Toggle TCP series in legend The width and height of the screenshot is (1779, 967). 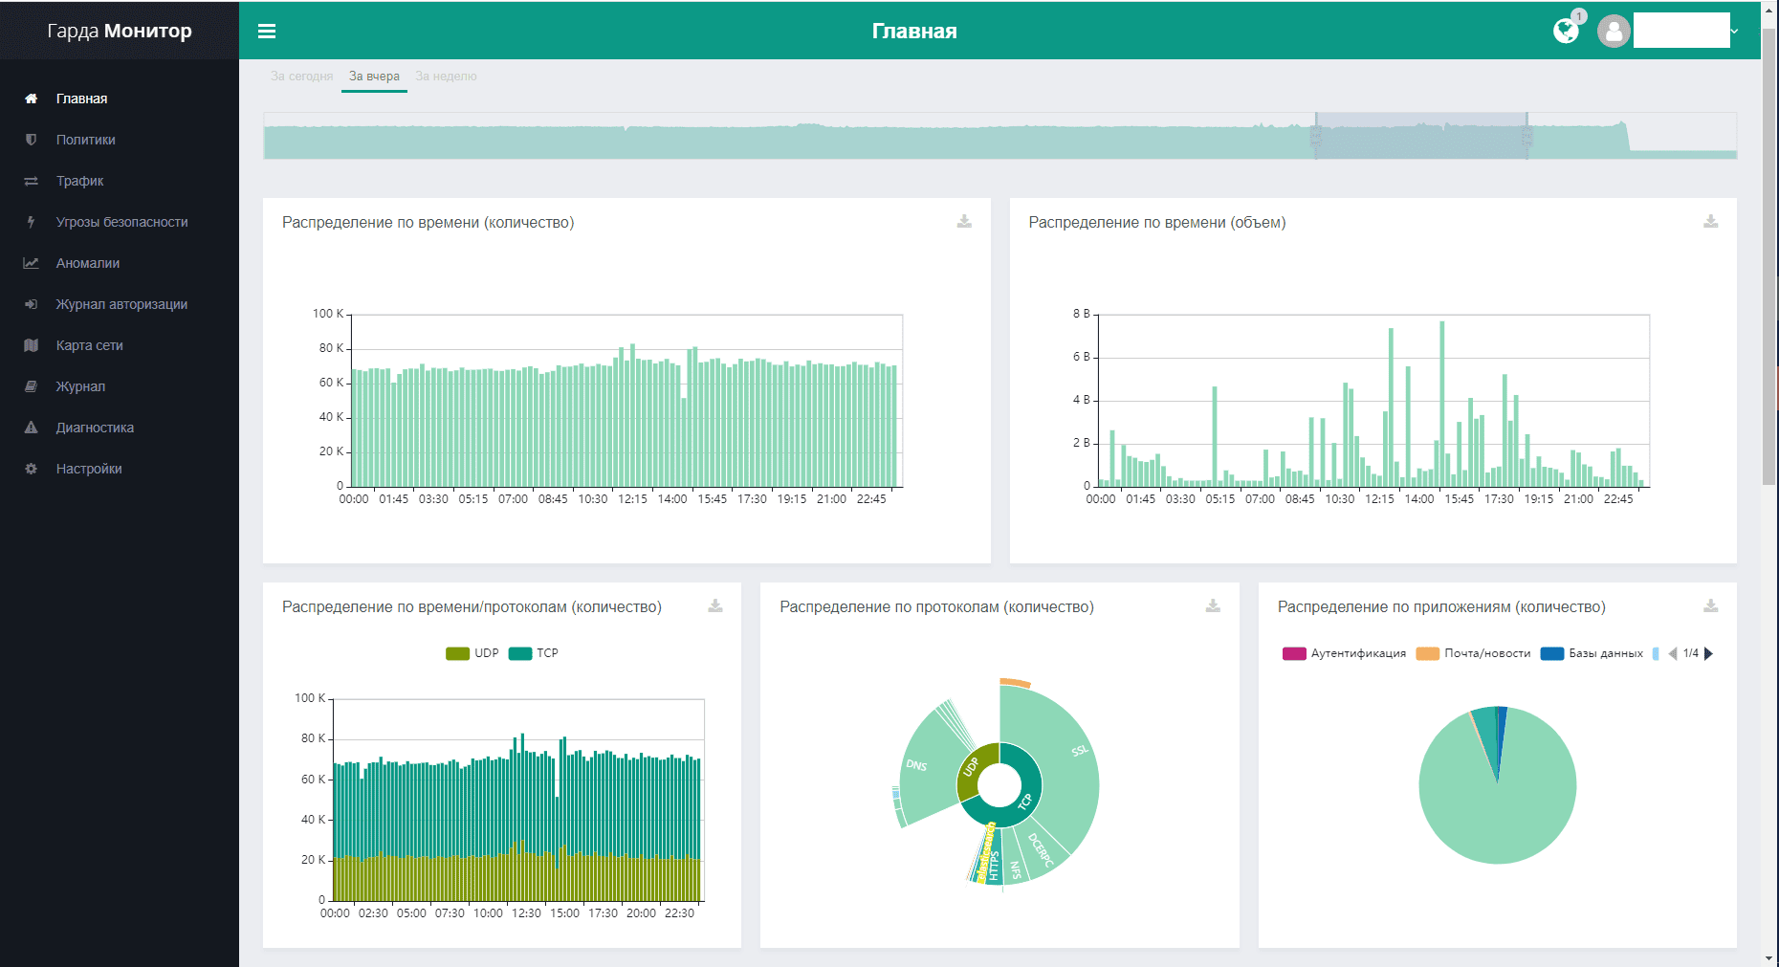click(534, 653)
